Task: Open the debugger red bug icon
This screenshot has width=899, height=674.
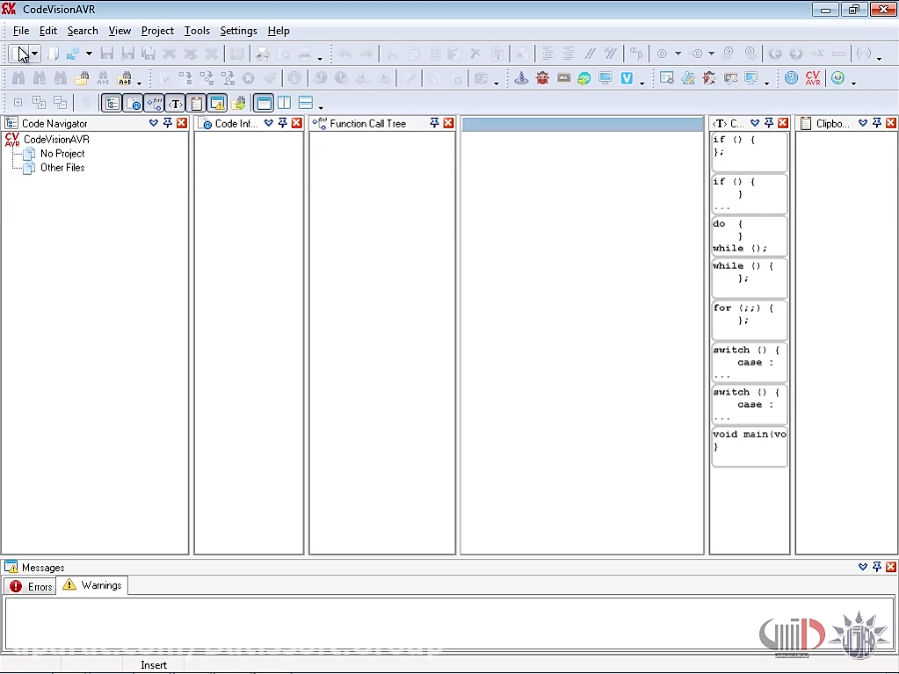Action: point(542,78)
